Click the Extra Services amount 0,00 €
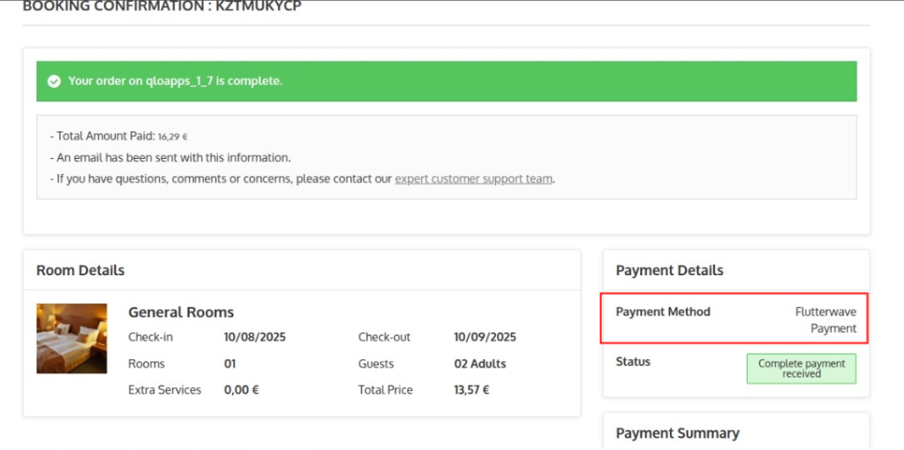The image size is (904, 450). tap(241, 390)
